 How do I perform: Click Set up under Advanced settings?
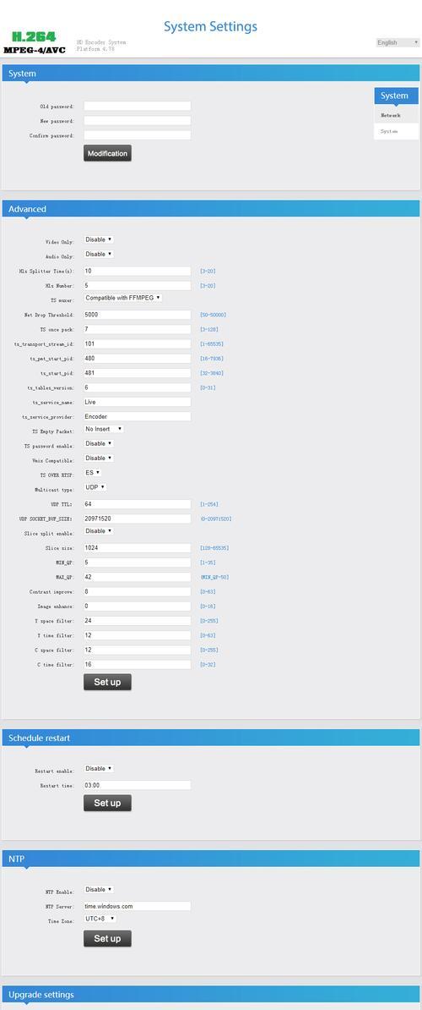coord(107,682)
